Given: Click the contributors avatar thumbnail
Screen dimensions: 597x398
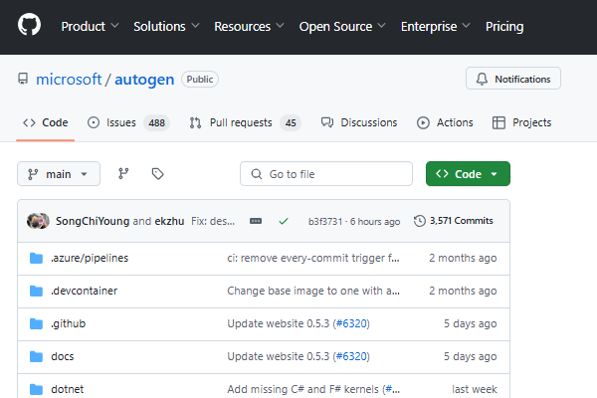Looking at the screenshot, I should pyautogui.click(x=38, y=221).
